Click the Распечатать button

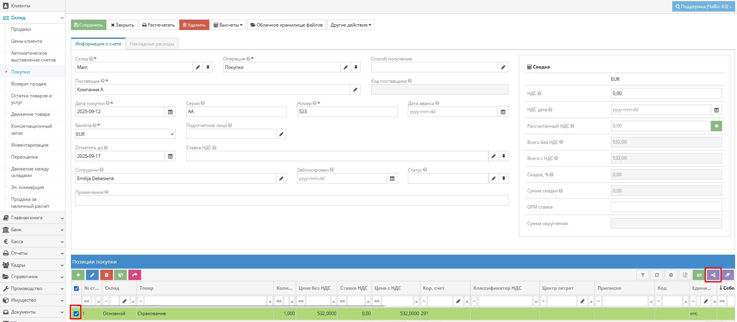[158, 25]
